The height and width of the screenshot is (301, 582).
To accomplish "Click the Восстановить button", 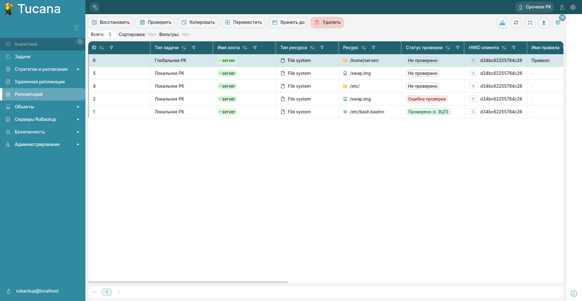I will pos(110,23).
